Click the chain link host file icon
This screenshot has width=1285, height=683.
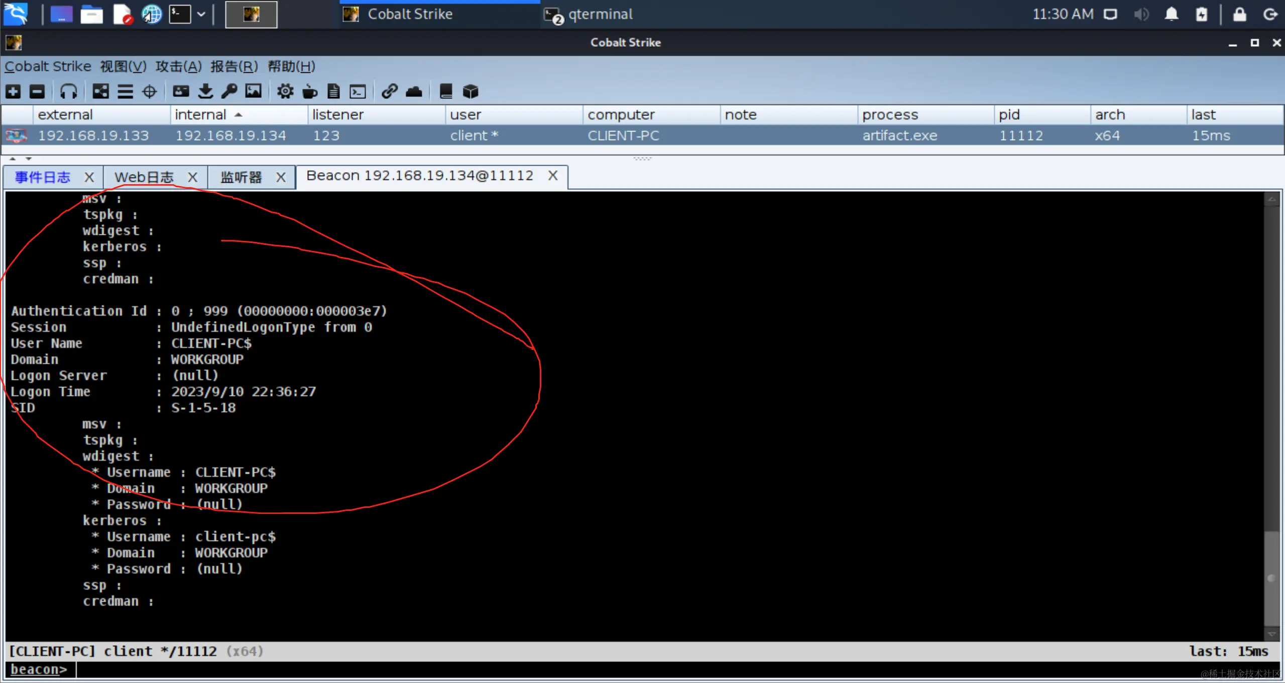coord(389,91)
